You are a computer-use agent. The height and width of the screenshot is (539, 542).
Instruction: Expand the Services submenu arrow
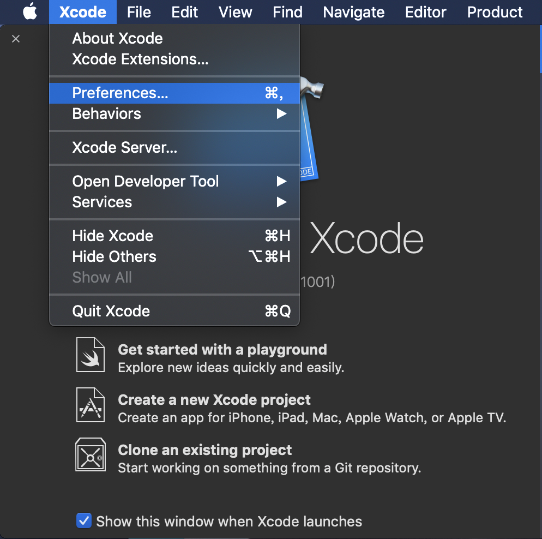click(281, 202)
